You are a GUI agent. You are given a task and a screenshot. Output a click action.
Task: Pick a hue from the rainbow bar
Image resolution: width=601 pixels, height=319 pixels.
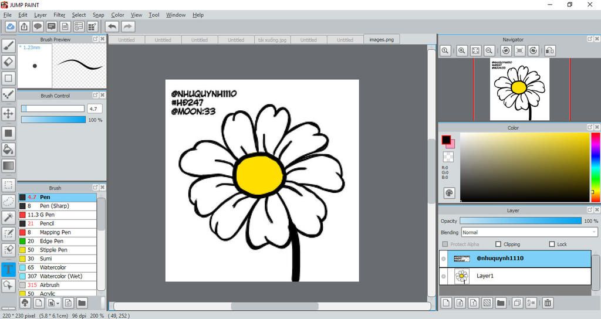coord(596,167)
